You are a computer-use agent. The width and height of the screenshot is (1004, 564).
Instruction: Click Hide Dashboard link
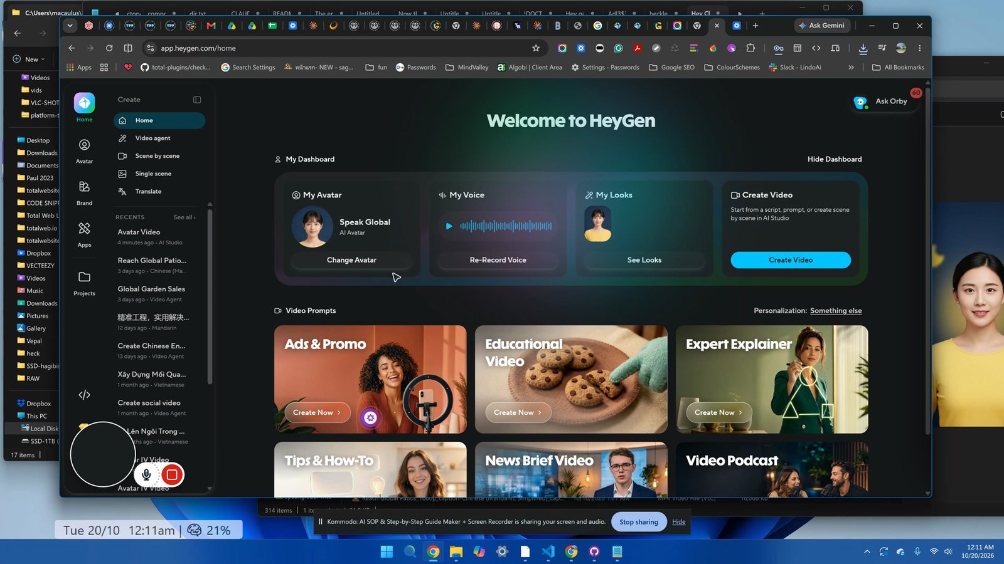(835, 159)
